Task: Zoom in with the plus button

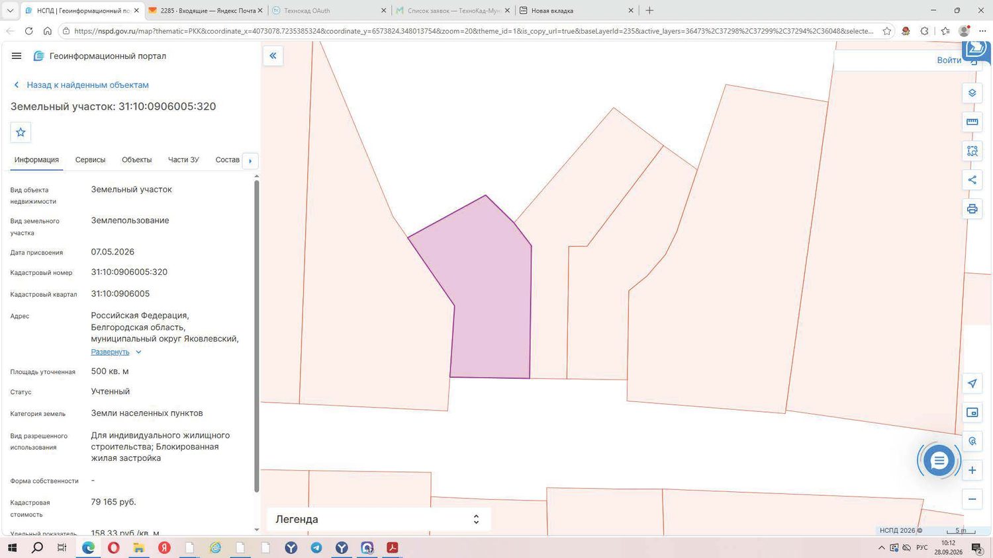Action: point(972,470)
